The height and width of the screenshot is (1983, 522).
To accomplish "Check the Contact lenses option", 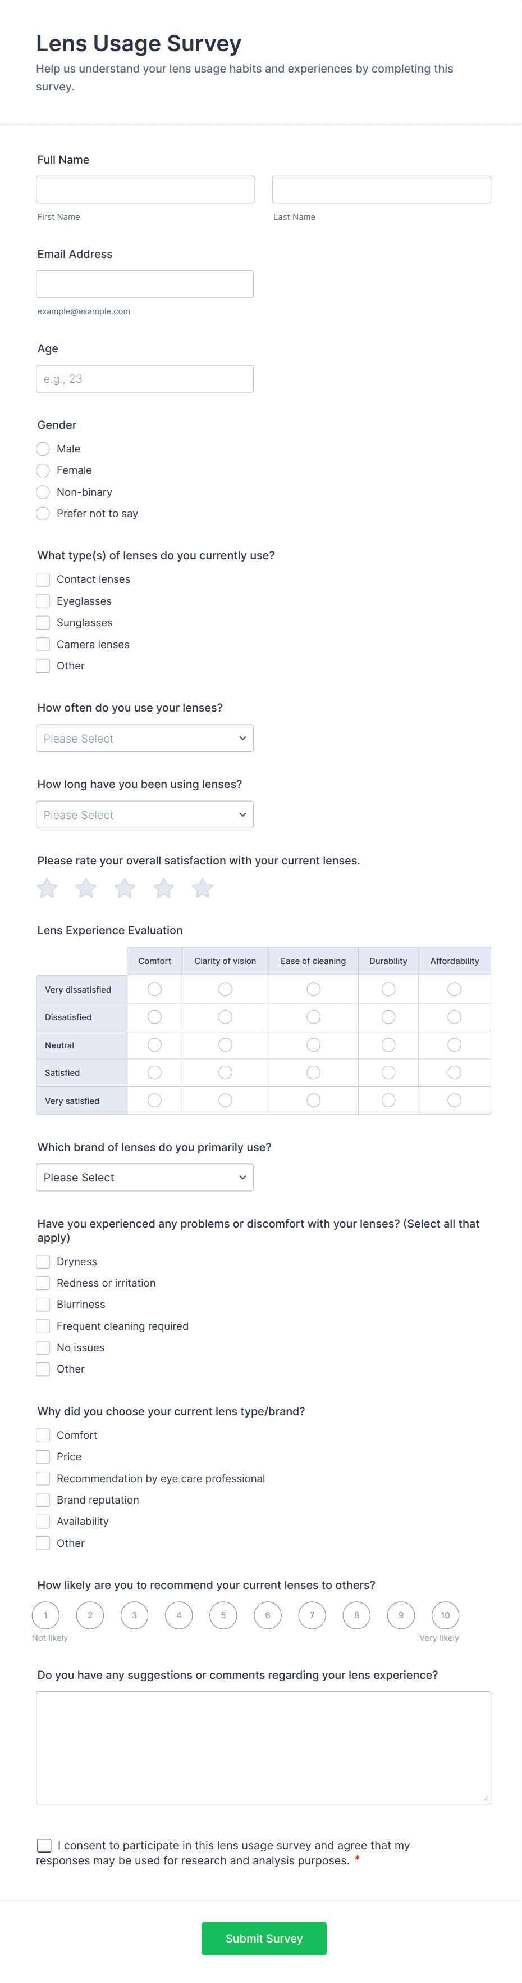I will (43, 579).
